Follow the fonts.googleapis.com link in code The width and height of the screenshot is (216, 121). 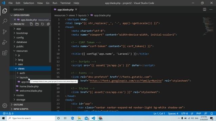tap(126, 81)
